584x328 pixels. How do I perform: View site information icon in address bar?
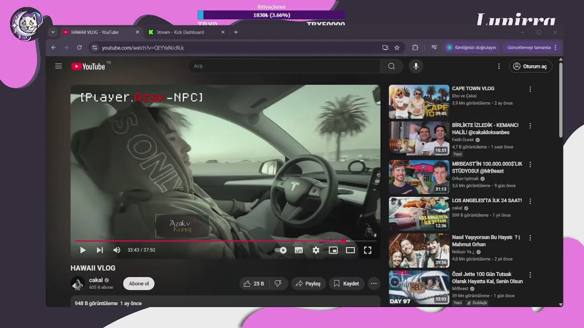[94, 47]
